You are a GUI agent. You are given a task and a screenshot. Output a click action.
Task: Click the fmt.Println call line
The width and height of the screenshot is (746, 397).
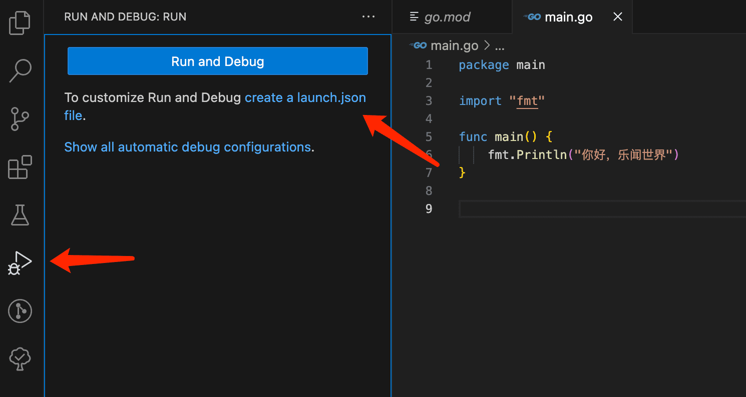pos(583,154)
